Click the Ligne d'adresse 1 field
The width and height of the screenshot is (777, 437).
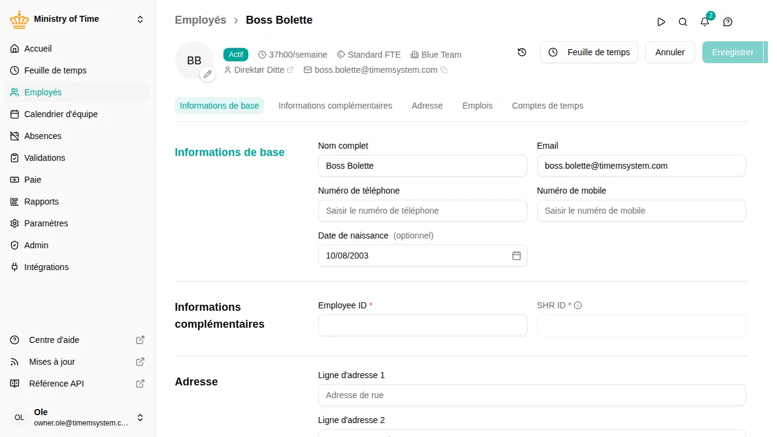coord(532,395)
